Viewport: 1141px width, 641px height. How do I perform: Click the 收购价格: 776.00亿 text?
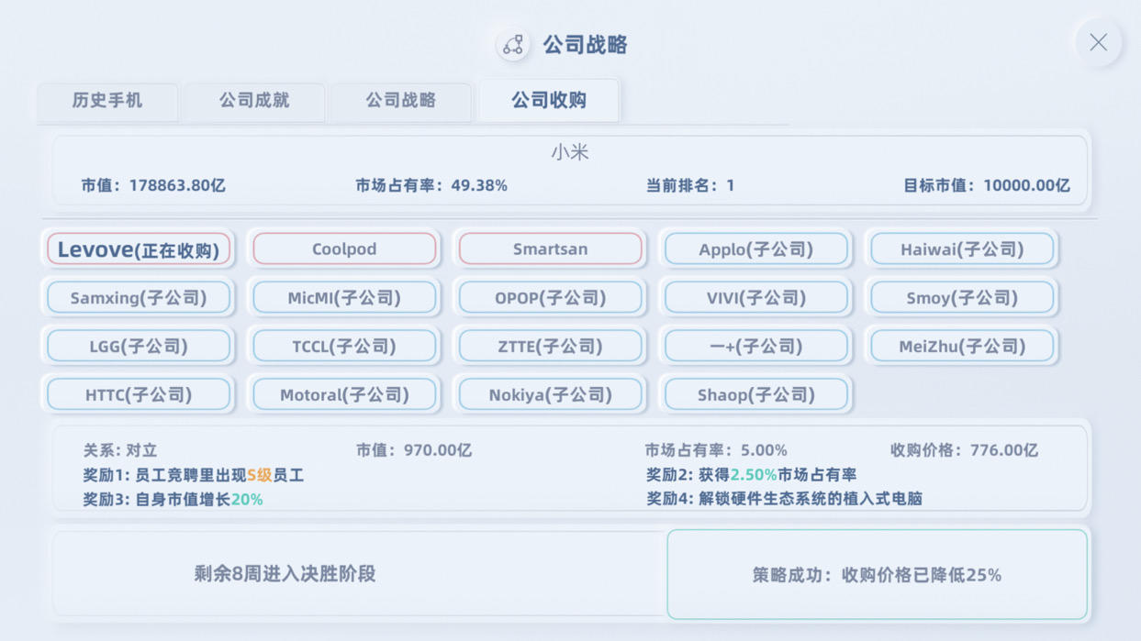pyautogui.click(x=964, y=450)
